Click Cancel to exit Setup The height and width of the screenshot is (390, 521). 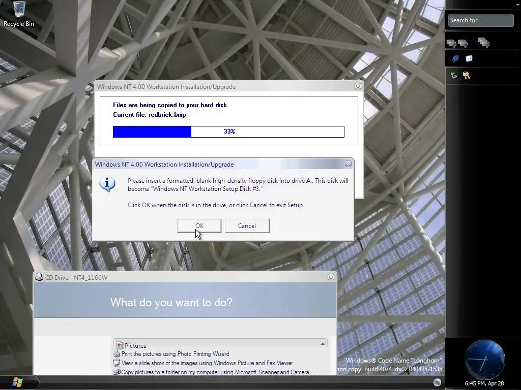[x=247, y=226]
